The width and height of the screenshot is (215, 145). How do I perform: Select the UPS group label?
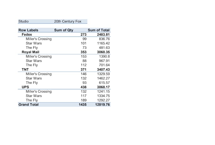pos(25,87)
